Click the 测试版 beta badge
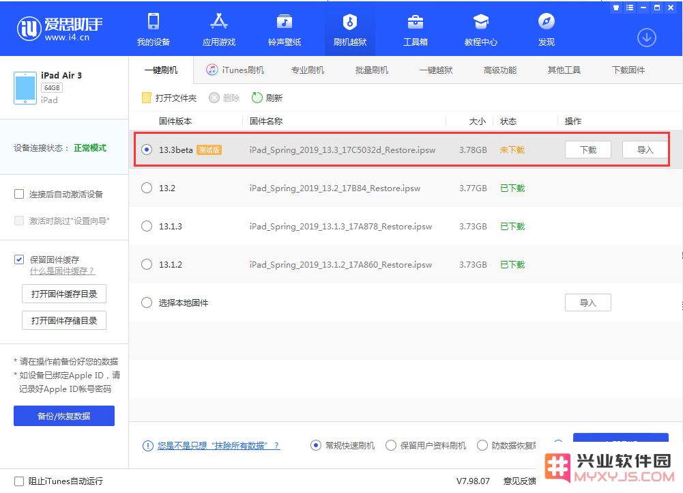This screenshot has width=683, height=493. (209, 150)
